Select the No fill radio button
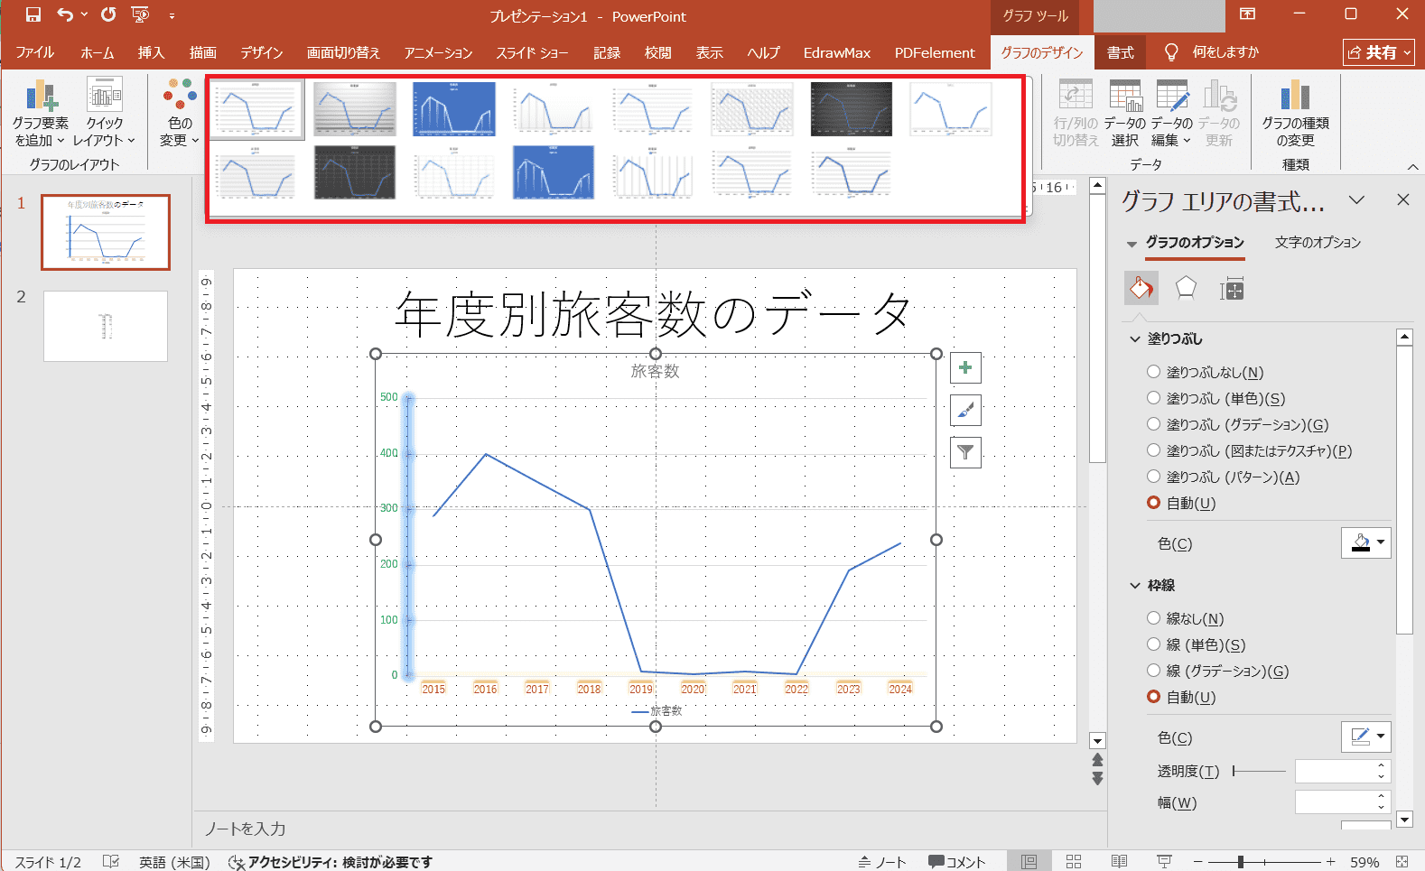The image size is (1425, 871). coord(1153,372)
